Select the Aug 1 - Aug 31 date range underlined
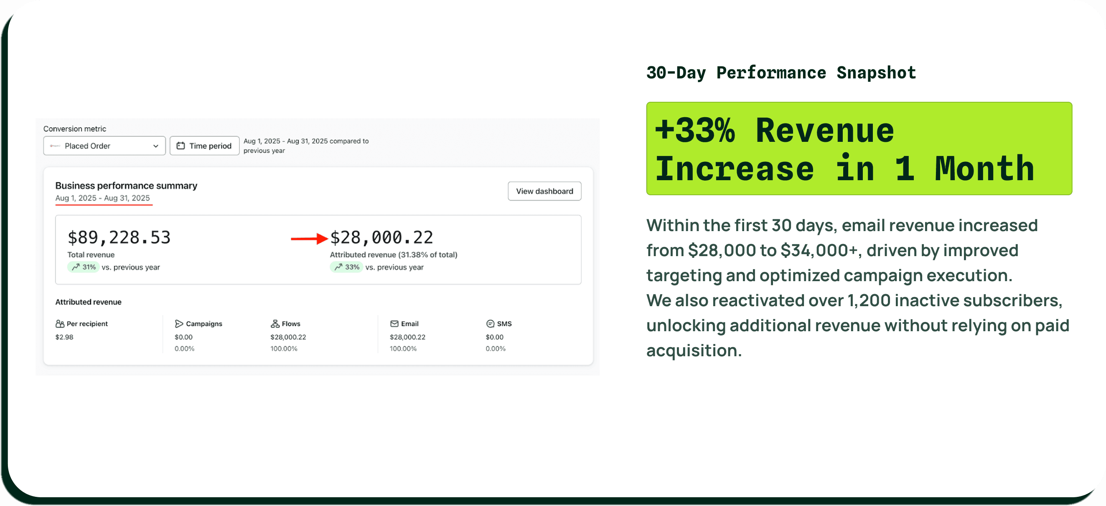Image resolution: width=1106 pixels, height=506 pixels. coord(103,198)
